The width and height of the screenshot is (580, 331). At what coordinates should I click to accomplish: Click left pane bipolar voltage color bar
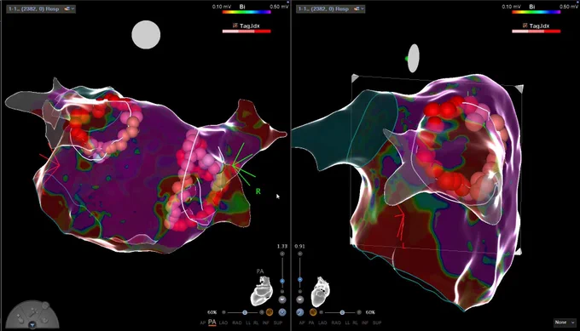pos(246,12)
